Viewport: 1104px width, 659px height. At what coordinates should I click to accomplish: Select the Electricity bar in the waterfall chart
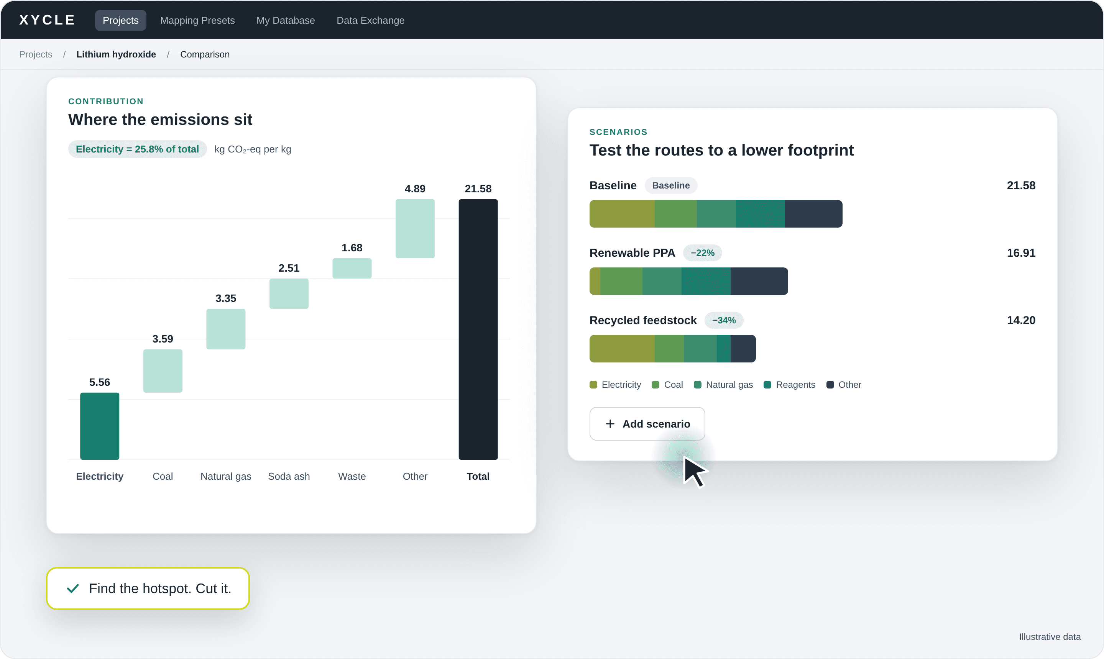click(100, 426)
